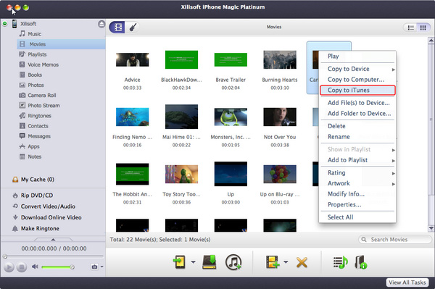Switch to the film strip movies filter
The height and width of the screenshot is (289, 435).
pos(117,27)
